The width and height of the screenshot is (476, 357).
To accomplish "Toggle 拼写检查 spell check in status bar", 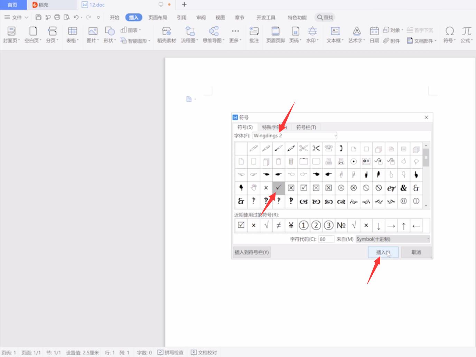I will pyautogui.click(x=170, y=353).
